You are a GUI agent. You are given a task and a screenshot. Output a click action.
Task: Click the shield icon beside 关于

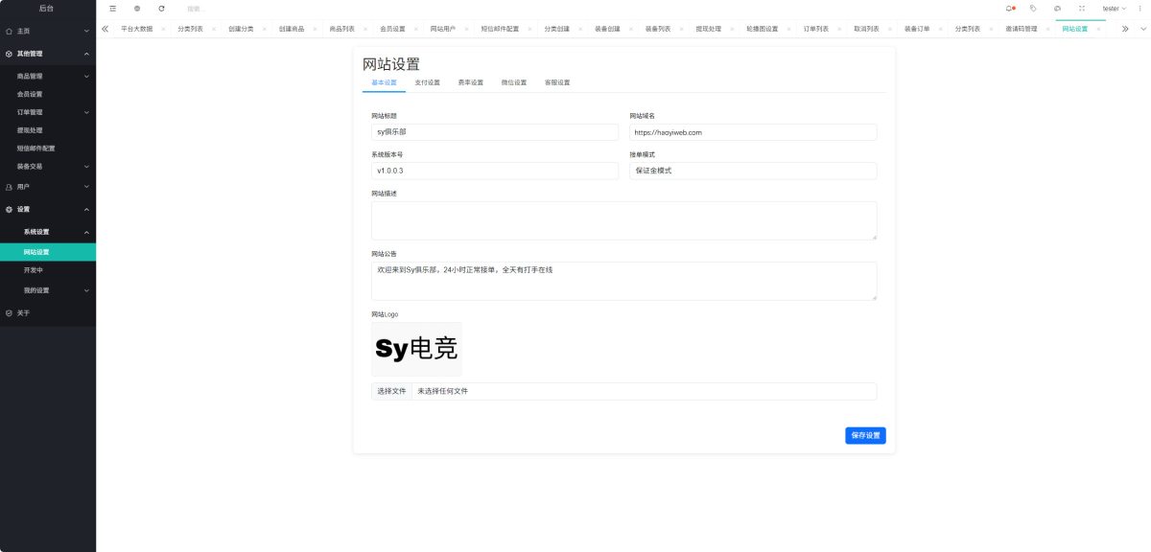coord(9,312)
